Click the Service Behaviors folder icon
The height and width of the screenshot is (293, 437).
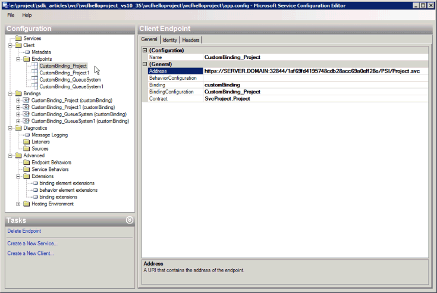[x=27, y=169]
